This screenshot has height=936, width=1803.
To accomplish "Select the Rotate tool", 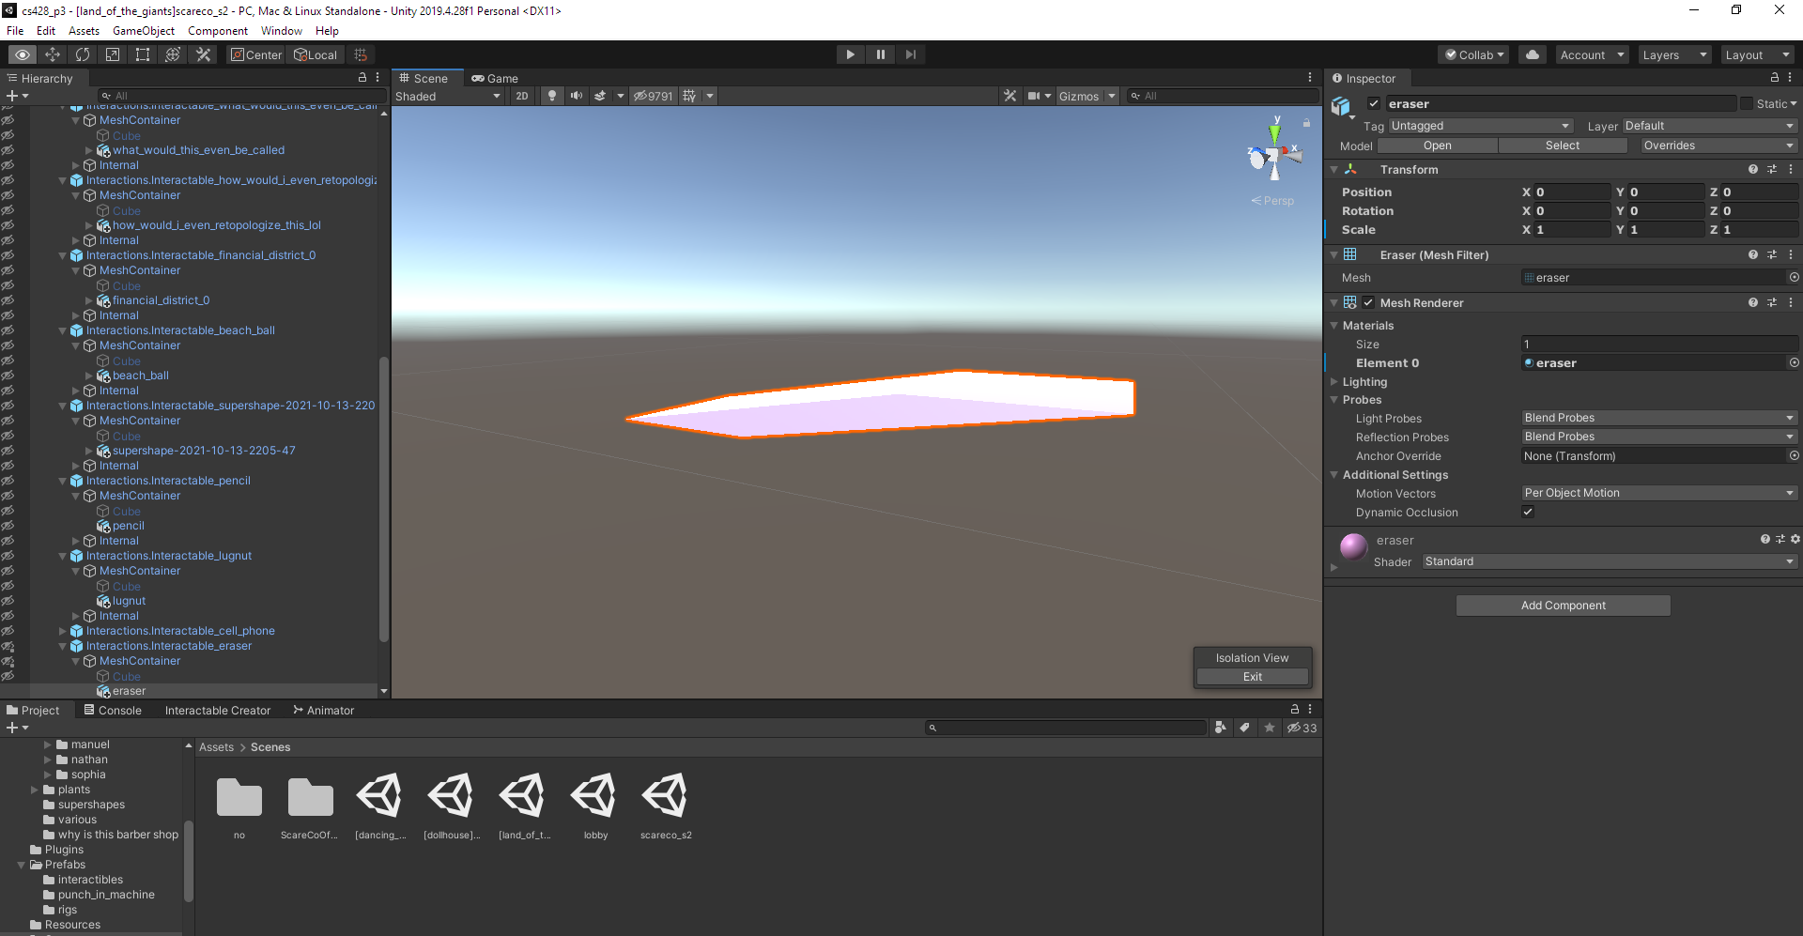I will [83, 54].
